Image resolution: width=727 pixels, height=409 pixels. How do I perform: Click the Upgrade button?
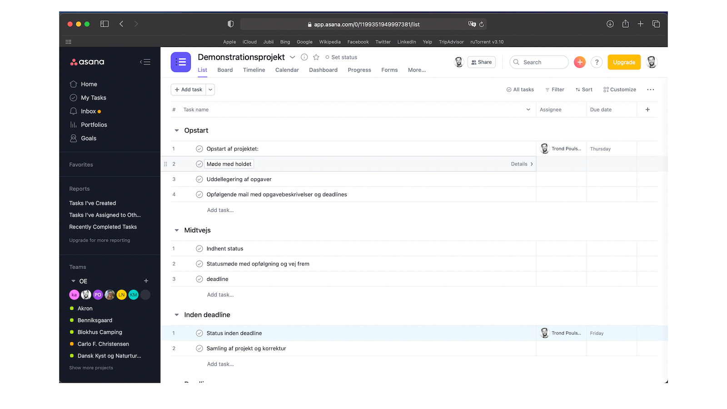tap(623, 62)
